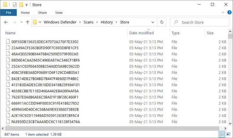Viewport: 233px width, 138px height.
Task: Sort files by the Date modified column
Action: pyautogui.click(x=141, y=33)
